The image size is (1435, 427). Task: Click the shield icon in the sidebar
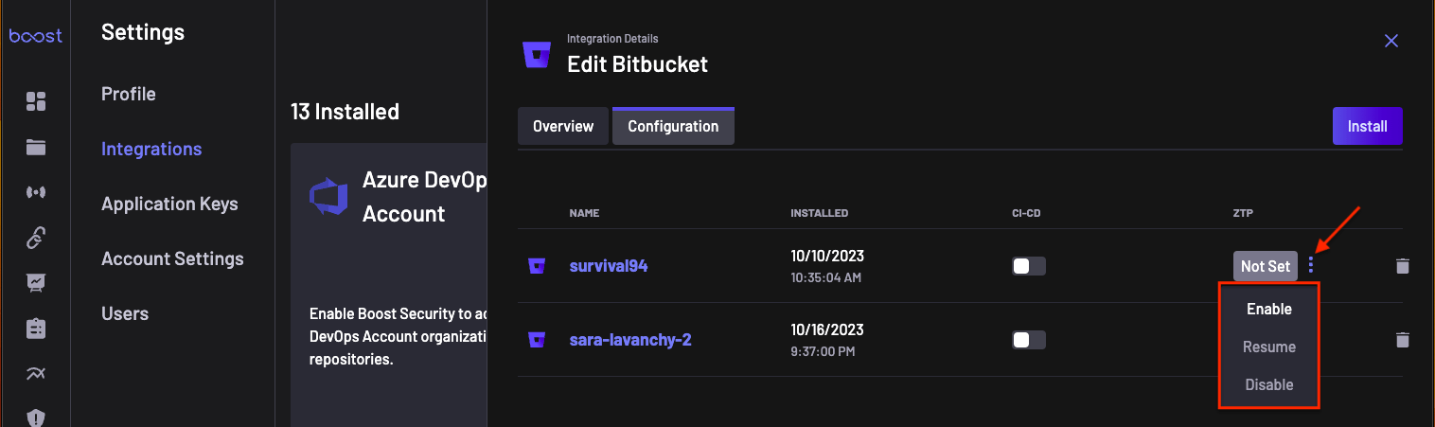click(x=36, y=417)
